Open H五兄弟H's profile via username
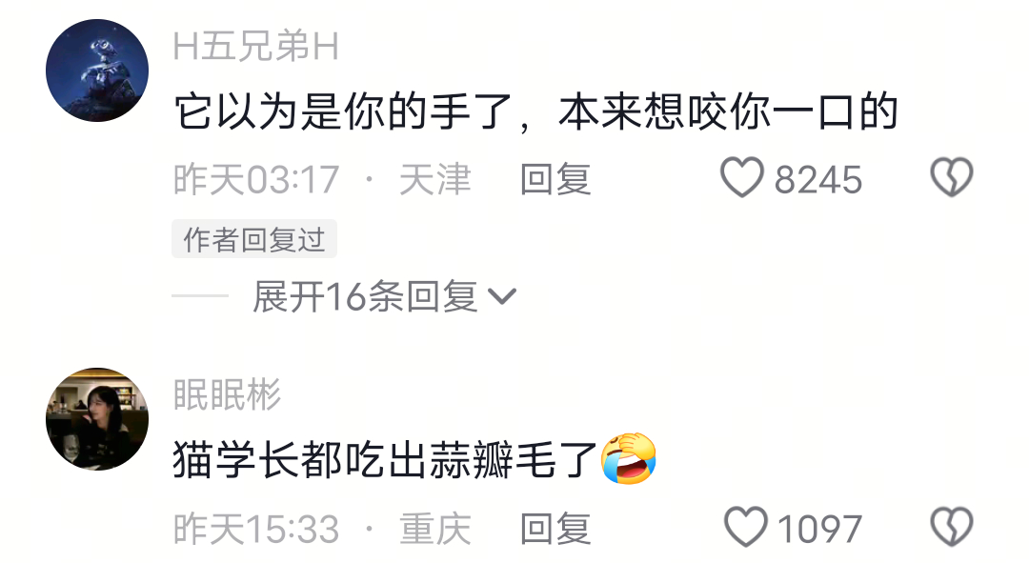The height and width of the screenshot is (563, 1029). [x=256, y=47]
